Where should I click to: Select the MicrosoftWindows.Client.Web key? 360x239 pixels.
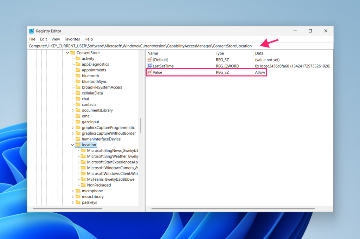[x=112, y=174]
